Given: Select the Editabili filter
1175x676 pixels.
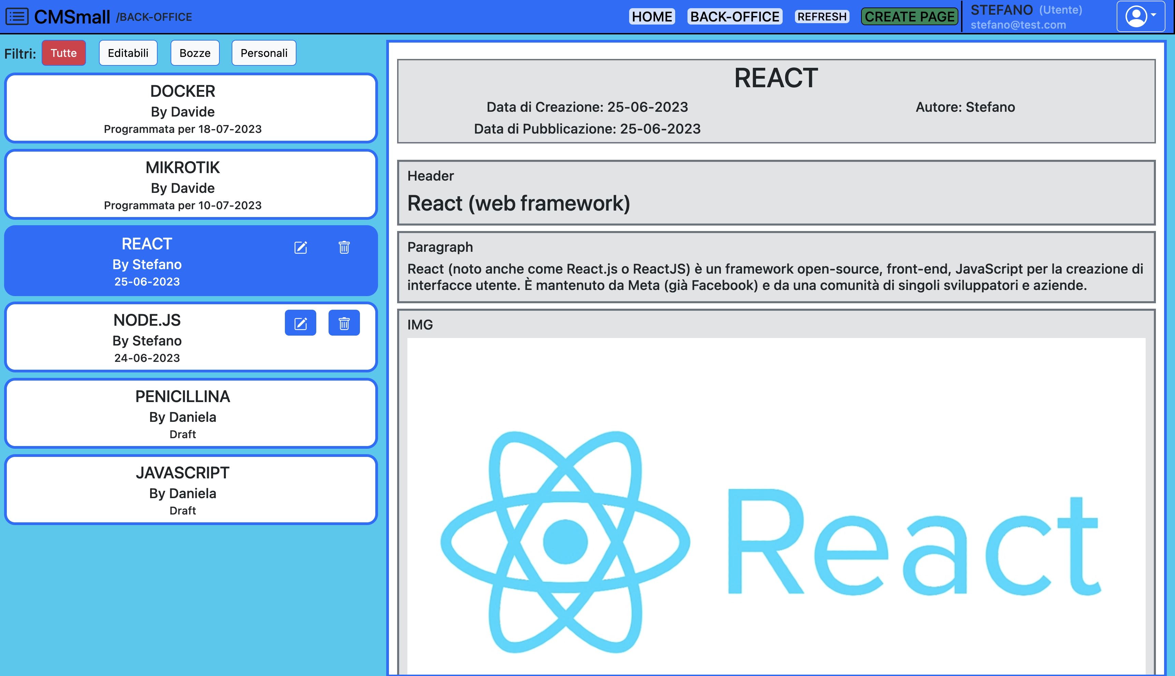Looking at the screenshot, I should pyautogui.click(x=128, y=53).
